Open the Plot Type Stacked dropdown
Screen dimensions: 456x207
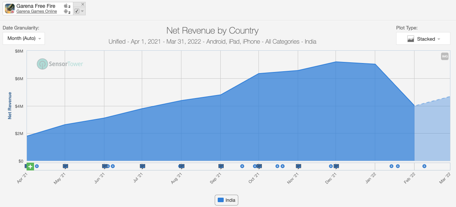423,38
